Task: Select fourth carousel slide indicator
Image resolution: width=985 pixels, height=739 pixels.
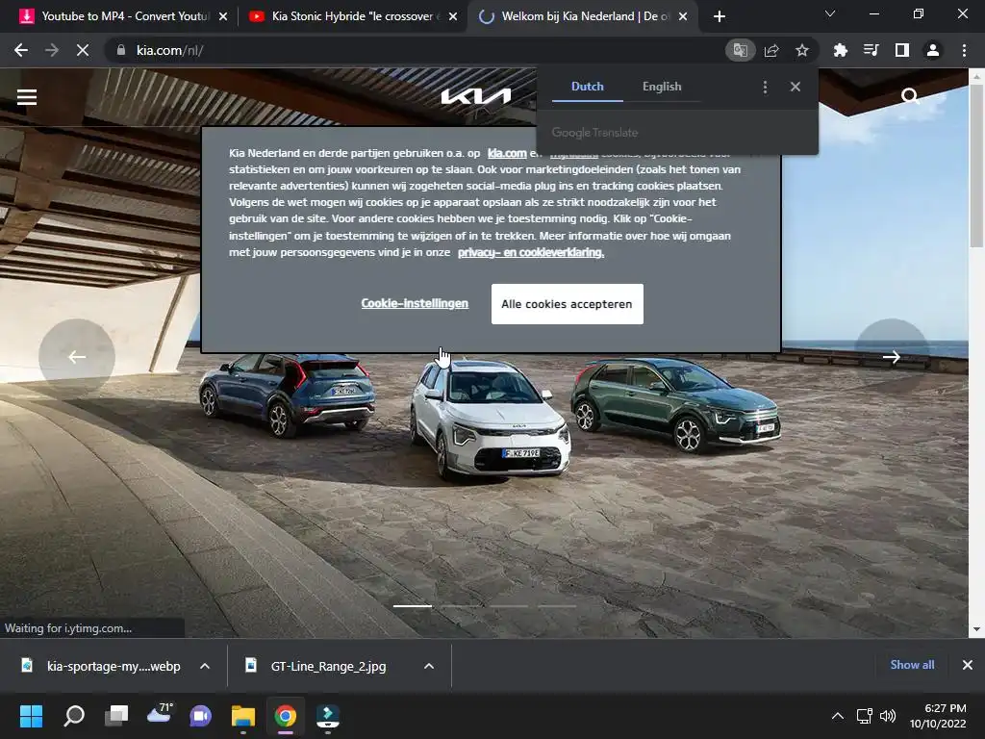Action: pos(557,606)
